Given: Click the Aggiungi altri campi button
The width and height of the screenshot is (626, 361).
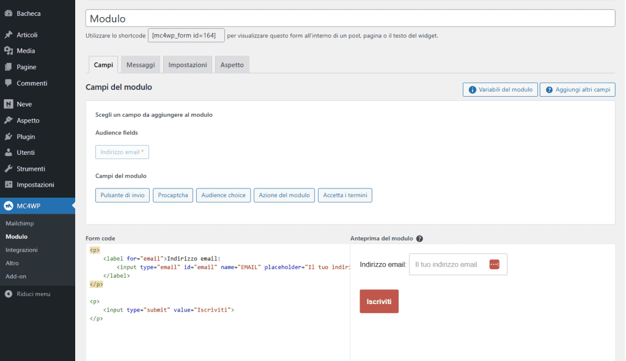Looking at the screenshot, I should coord(577,89).
